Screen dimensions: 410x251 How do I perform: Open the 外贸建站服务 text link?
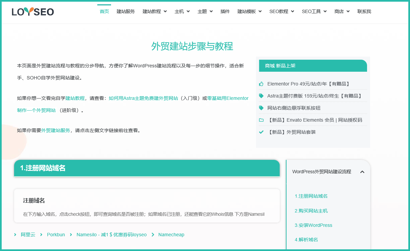(56, 130)
